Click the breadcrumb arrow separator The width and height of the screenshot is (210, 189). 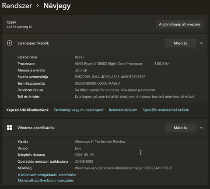pos(38,6)
